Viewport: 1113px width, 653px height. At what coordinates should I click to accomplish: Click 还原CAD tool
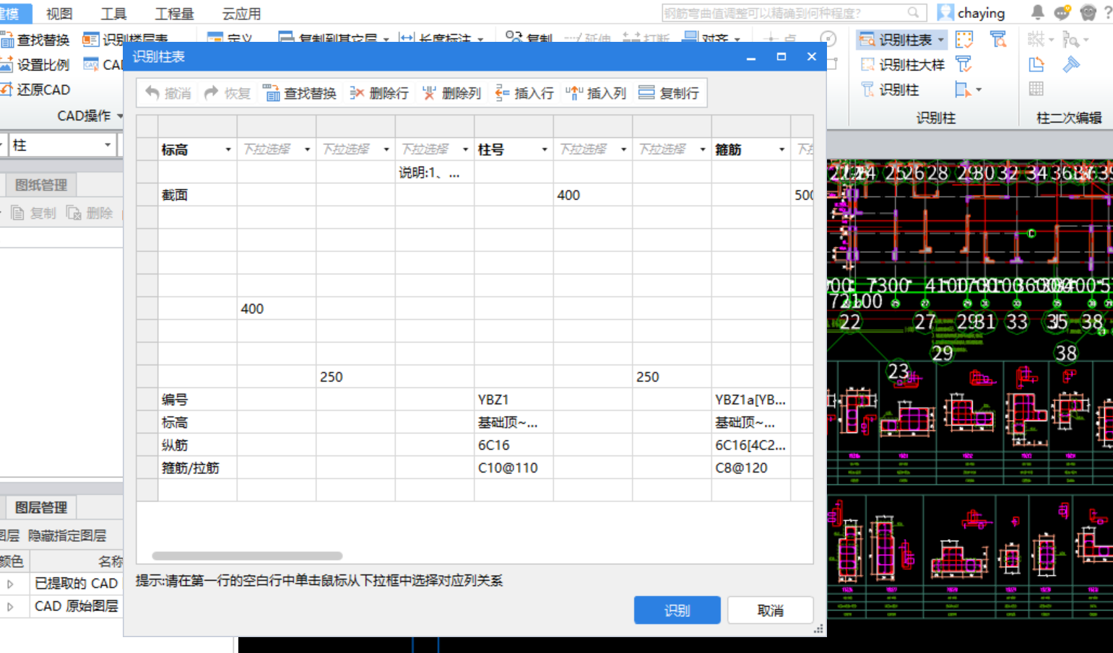click(x=35, y=89)
